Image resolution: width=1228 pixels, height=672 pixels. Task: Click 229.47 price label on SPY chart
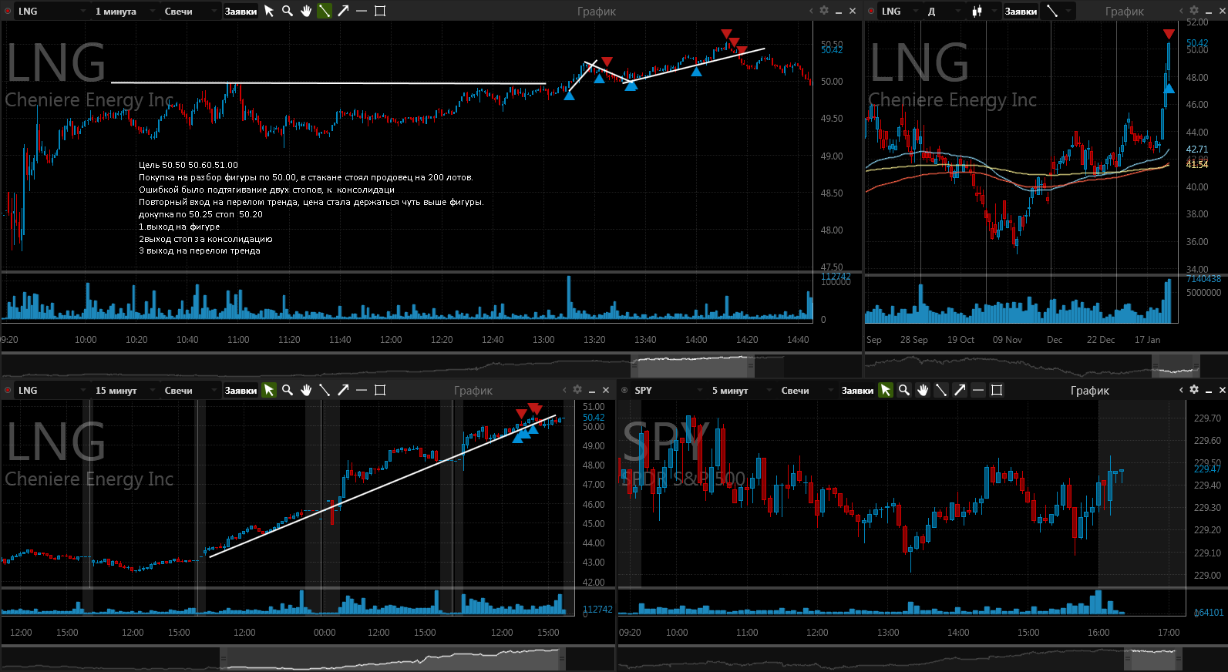1207,469
